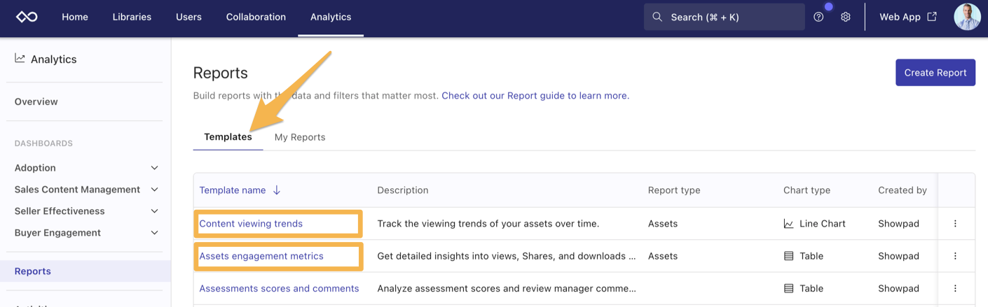Screen dimensions: 988x307
Task: Open options menu for Assets engagement metrics
Action: pyautogui.click(x=955, y=256)
